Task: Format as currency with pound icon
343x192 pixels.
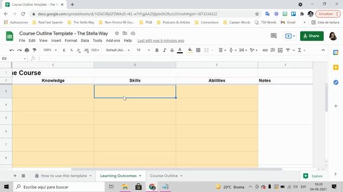Action: [64, 50]
